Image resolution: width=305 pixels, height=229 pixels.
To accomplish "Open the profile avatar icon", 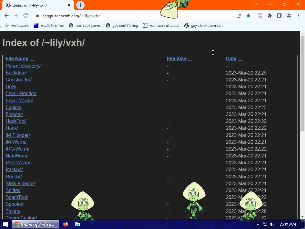I will [289, 16].
